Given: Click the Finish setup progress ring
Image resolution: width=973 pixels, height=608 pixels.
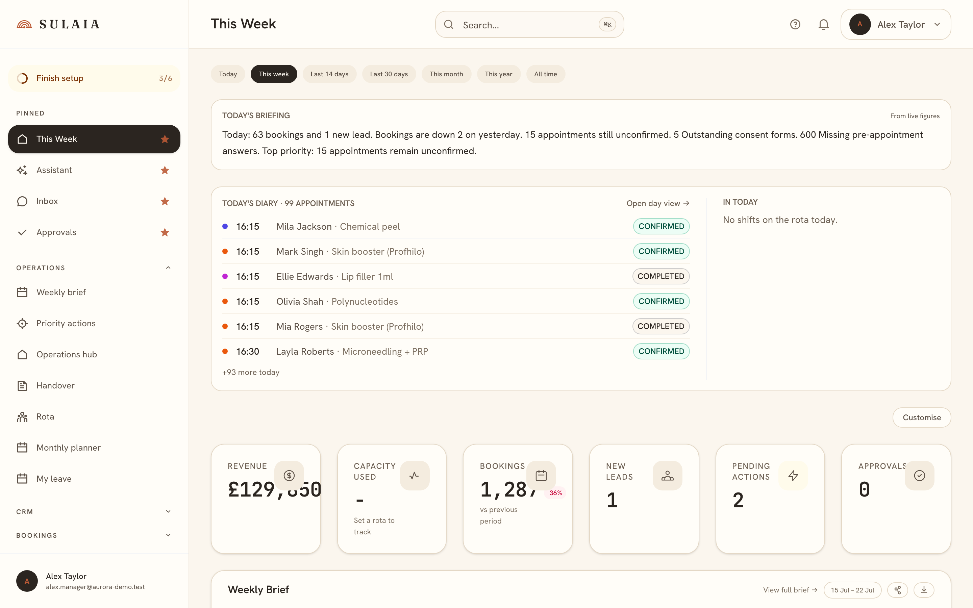Looking at the screenshot, I should [23, 78].
